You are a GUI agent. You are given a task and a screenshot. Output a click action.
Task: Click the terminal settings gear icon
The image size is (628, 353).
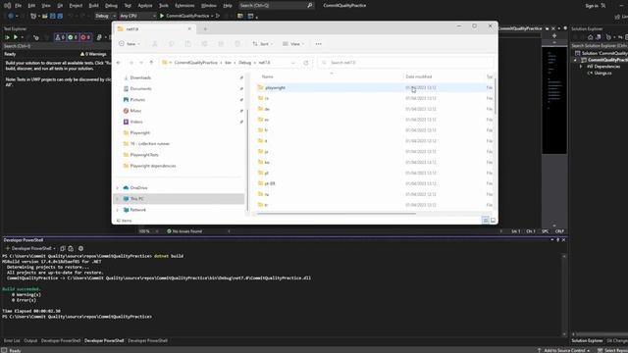pyautogui.click(x=80, y=248)
